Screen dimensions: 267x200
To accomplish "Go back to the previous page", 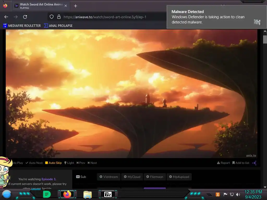I will click(6, 17).
